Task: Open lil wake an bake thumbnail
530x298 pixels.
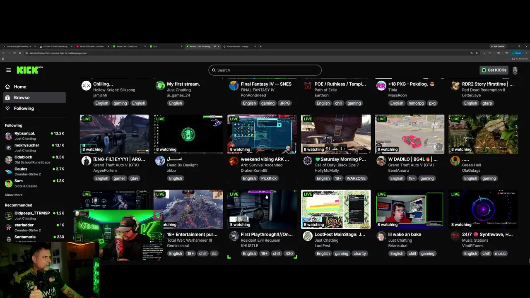Action: coord(410,209)
